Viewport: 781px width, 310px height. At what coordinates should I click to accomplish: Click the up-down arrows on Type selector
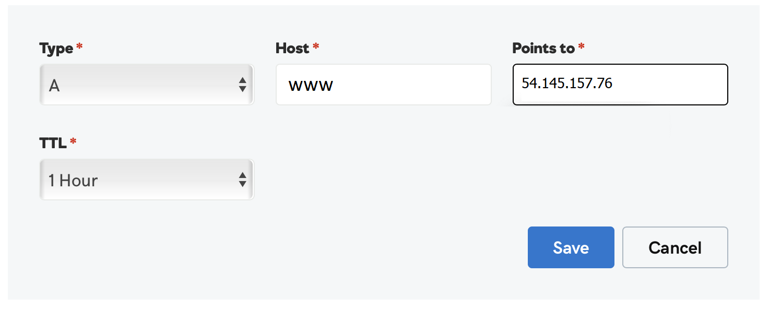click(x=242, y=85)
